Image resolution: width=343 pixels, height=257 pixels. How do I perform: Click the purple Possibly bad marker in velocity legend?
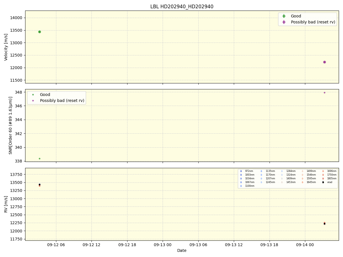tap(284, 22)
